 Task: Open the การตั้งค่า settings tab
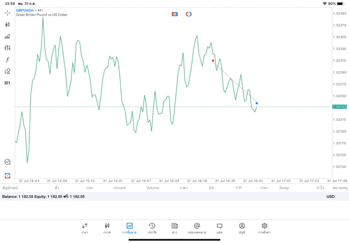(264, 228)
